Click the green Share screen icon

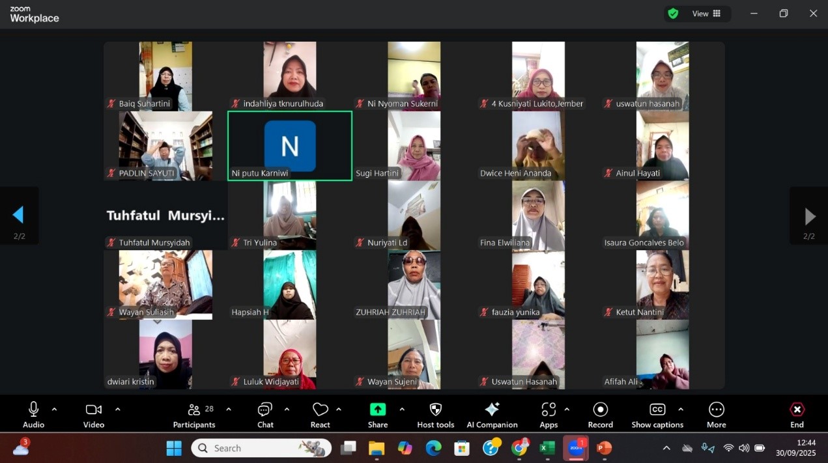click(x=378, y=410)
